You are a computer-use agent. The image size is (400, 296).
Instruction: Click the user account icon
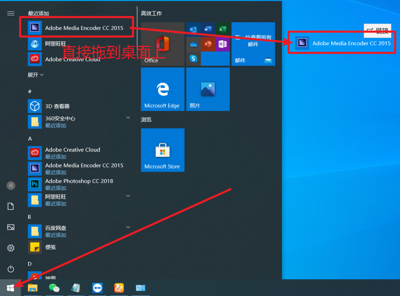[11, 186]
